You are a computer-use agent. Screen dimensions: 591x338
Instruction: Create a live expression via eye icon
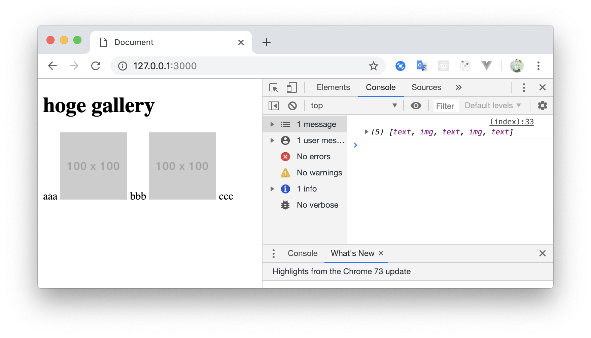[416, 105]
